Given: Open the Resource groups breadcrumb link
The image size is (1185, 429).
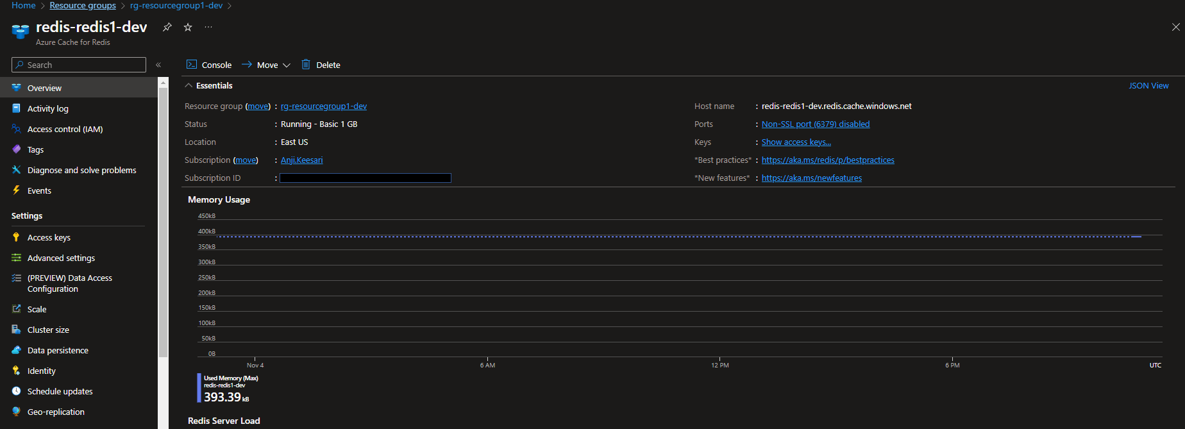Looking at the screenshot, I should click(x=83, y=5).
